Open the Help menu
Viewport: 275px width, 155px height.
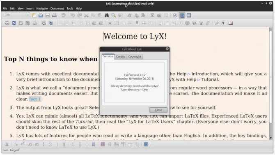click(78, 9)
